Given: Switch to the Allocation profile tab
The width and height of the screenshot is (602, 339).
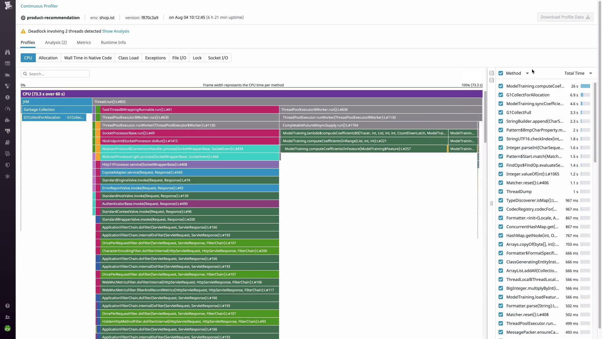Looking at the screenshot, I should [x=48, y=58].
